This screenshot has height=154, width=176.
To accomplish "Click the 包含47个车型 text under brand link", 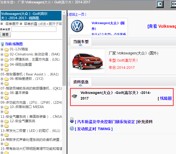I will (109, 34).
